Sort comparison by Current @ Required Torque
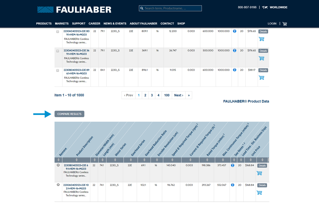 (190, 160)
